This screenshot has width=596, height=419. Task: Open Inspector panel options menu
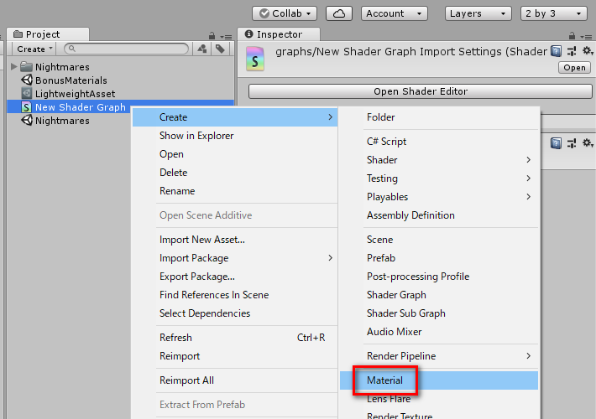[x=586, y=37]
